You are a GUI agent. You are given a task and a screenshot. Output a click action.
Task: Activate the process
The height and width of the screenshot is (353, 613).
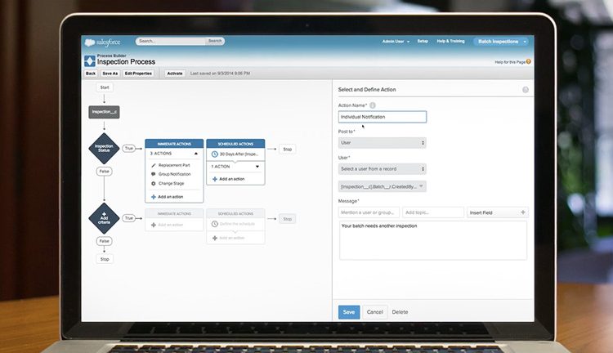point(175,74)
